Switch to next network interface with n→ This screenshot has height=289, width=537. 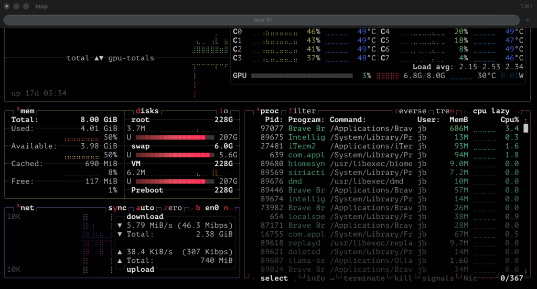[x=228, y=208]
